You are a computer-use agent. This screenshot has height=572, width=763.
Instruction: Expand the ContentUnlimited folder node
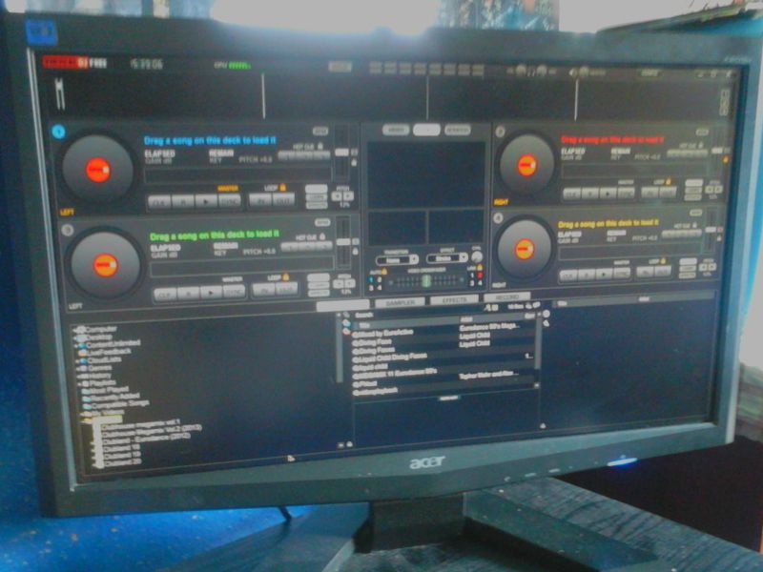tap(77, 344)
